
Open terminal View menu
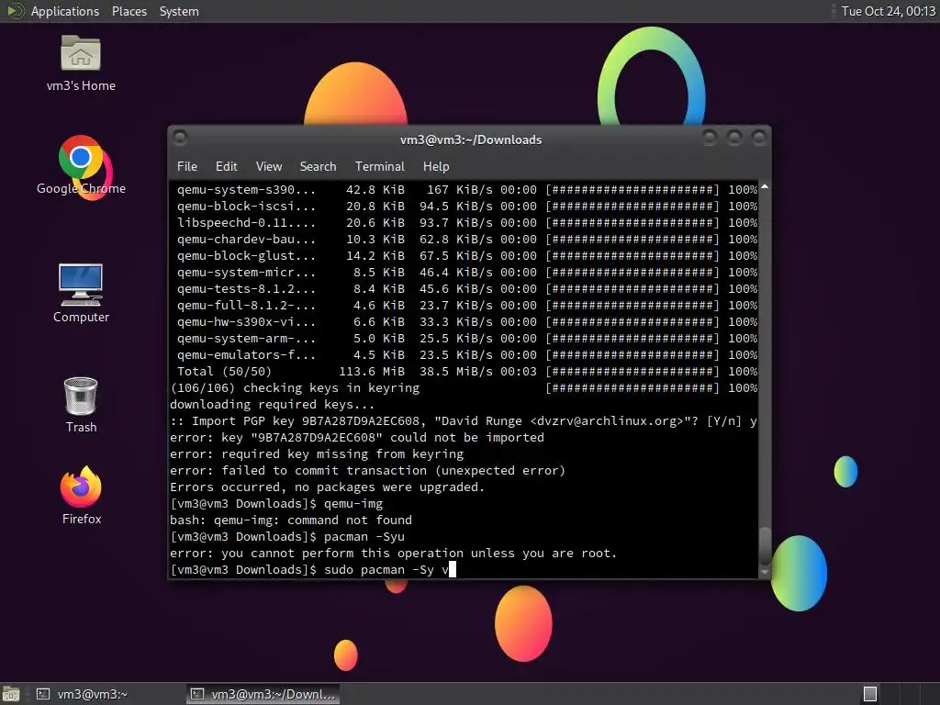coord(269,167)
